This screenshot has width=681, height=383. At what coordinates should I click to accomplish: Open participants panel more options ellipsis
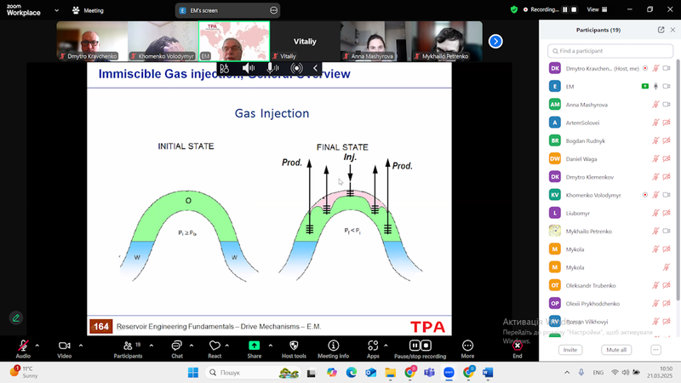point(655,350)
